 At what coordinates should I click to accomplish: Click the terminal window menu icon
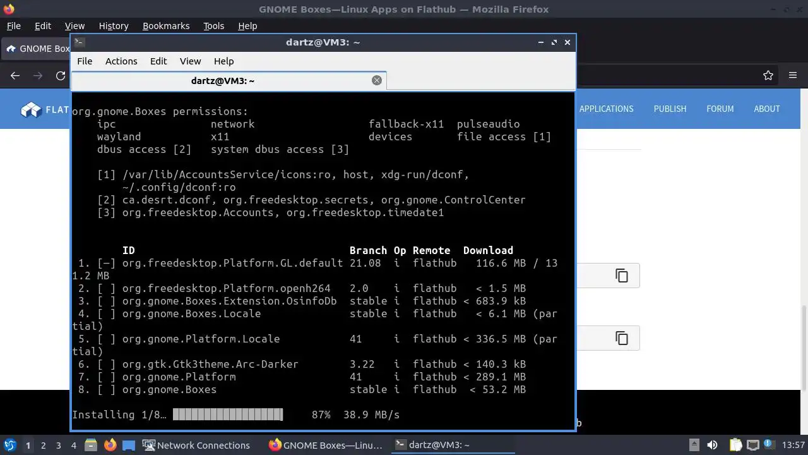79,42
